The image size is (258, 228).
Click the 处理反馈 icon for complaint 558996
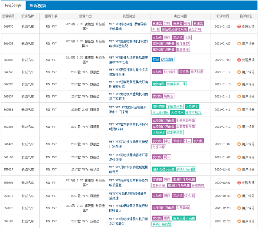coord(239,183)
